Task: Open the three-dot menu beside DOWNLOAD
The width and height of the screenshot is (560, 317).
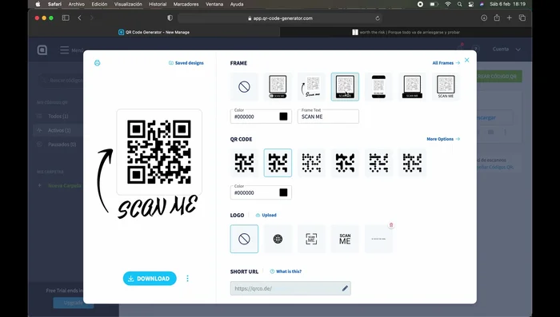Action: [x=187, y=279]
